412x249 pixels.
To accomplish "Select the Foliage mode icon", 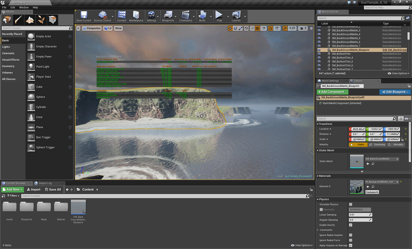I will [41, 20].
